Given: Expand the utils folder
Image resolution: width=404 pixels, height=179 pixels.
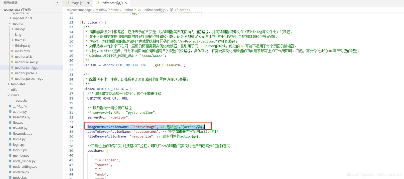Looking at the screenshot, I should pyautogui.click(x=14, y=89).
